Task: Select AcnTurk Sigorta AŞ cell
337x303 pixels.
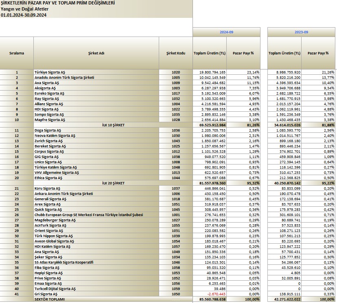Action: [96, 225]
